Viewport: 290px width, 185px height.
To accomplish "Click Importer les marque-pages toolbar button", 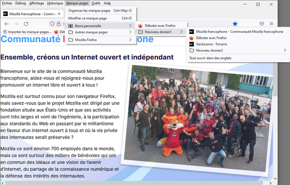I will pos(27,32).
